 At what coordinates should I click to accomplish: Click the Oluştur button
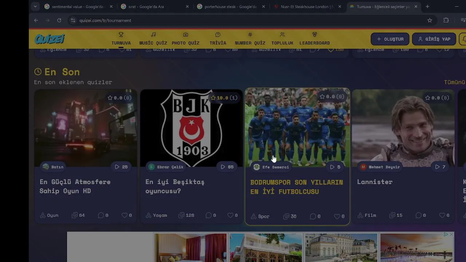pyautogui.click(x=390, y=39)
